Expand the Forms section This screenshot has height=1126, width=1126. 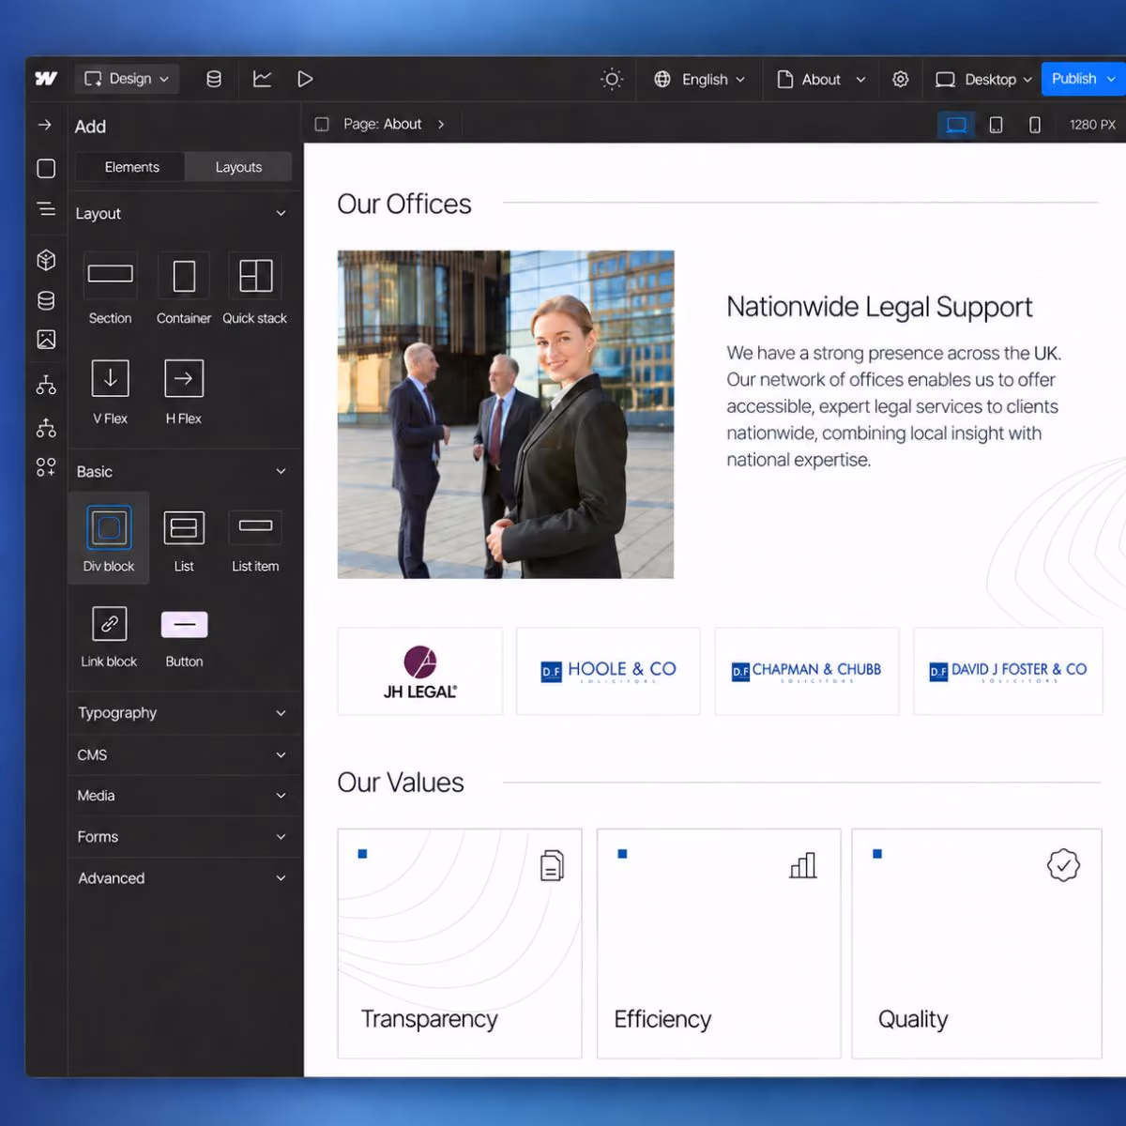(x=182, y=837)
